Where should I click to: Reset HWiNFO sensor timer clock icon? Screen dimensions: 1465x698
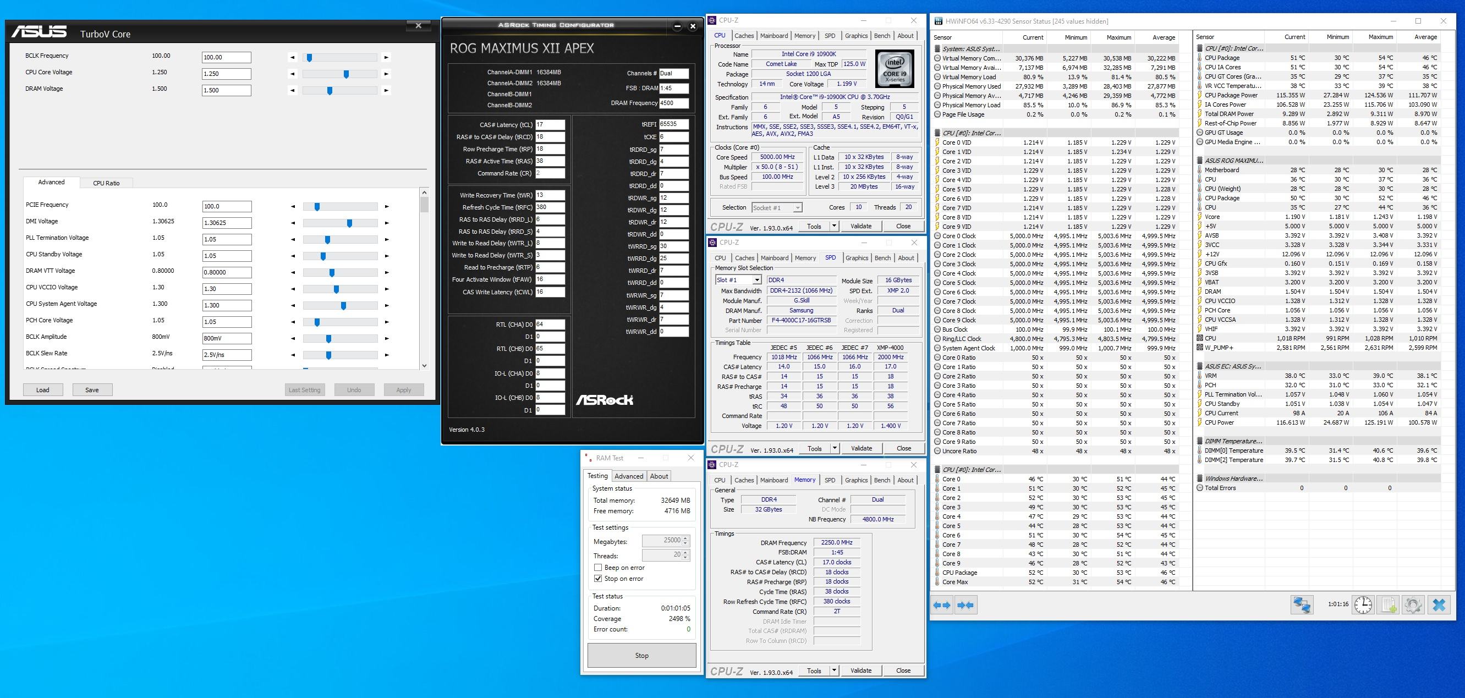click(x=1363, y=605)
